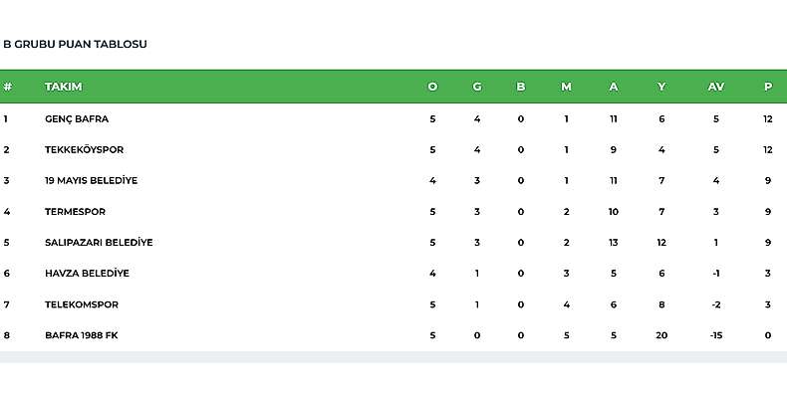Click HAVZA BELEDİYE team name
The height and width of the screenshot is (398, 787).
[87, 274]
